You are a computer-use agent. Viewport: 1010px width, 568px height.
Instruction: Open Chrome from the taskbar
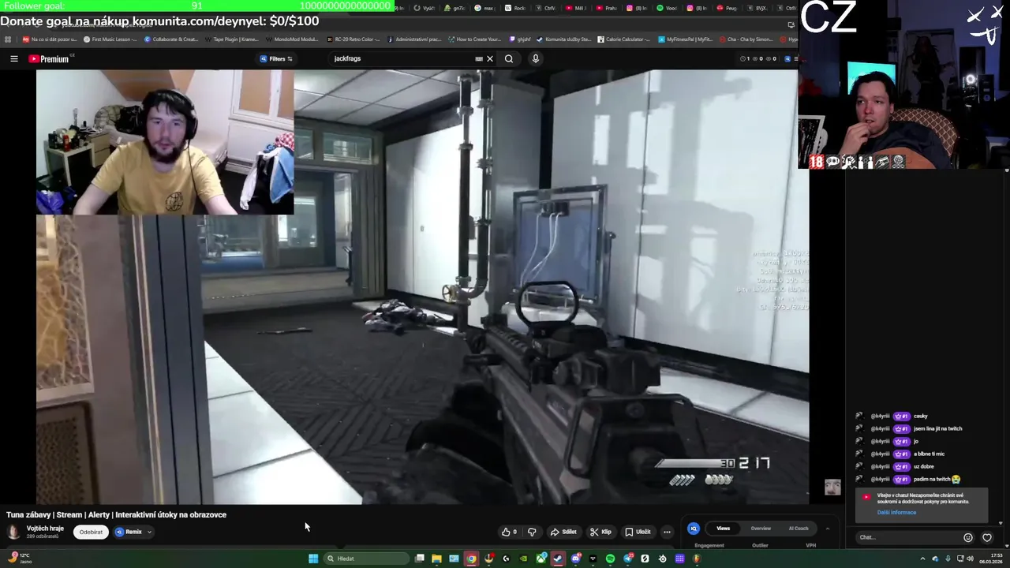(x=471, y=559)
